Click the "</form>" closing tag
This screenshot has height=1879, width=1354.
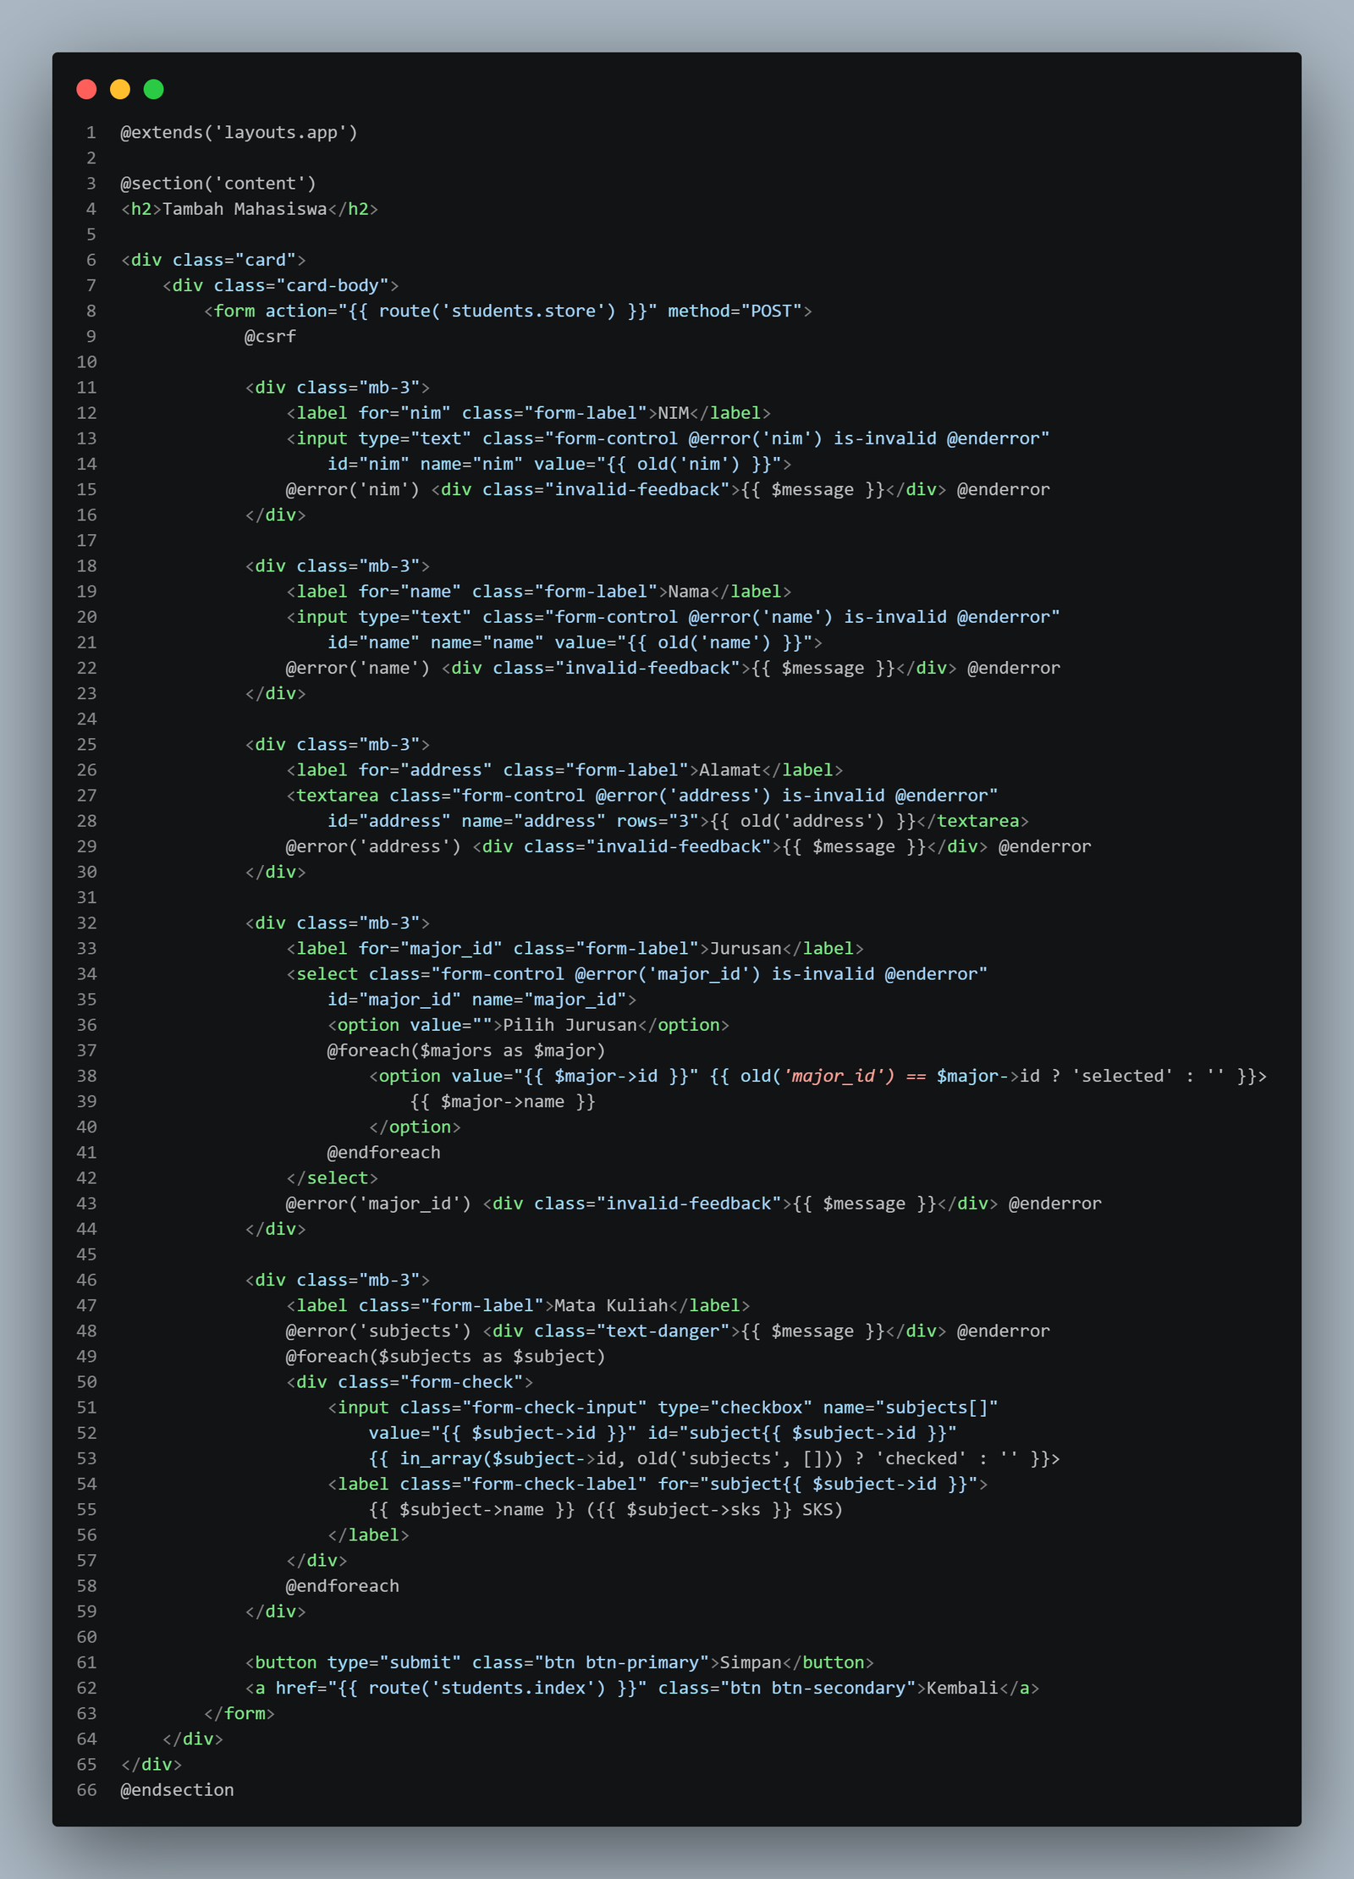[x=239, y=1713]
